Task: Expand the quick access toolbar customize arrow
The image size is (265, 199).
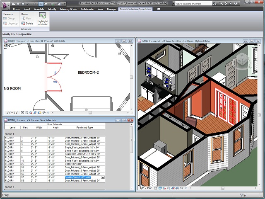Action: [65, 4]
